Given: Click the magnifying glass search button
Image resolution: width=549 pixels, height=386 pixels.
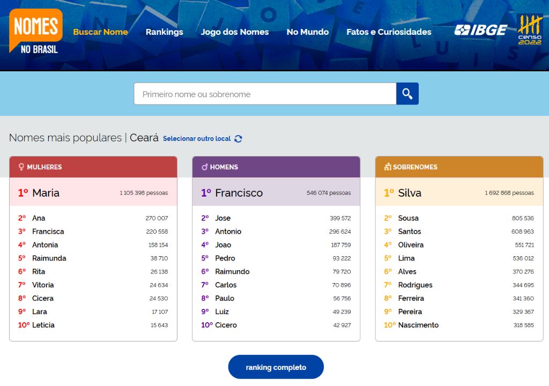Looking at the screenshot, I should (x=407, y=94).
